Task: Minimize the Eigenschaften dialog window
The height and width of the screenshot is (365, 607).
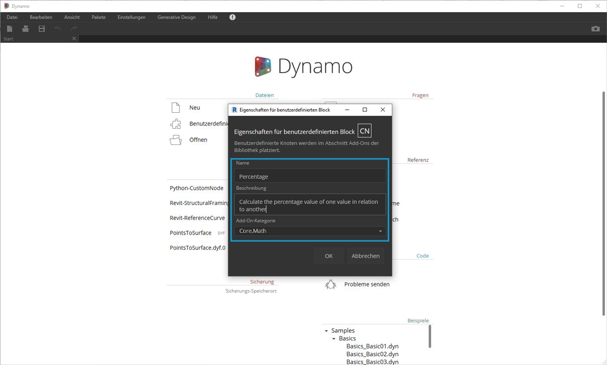Action: (347, 110)
